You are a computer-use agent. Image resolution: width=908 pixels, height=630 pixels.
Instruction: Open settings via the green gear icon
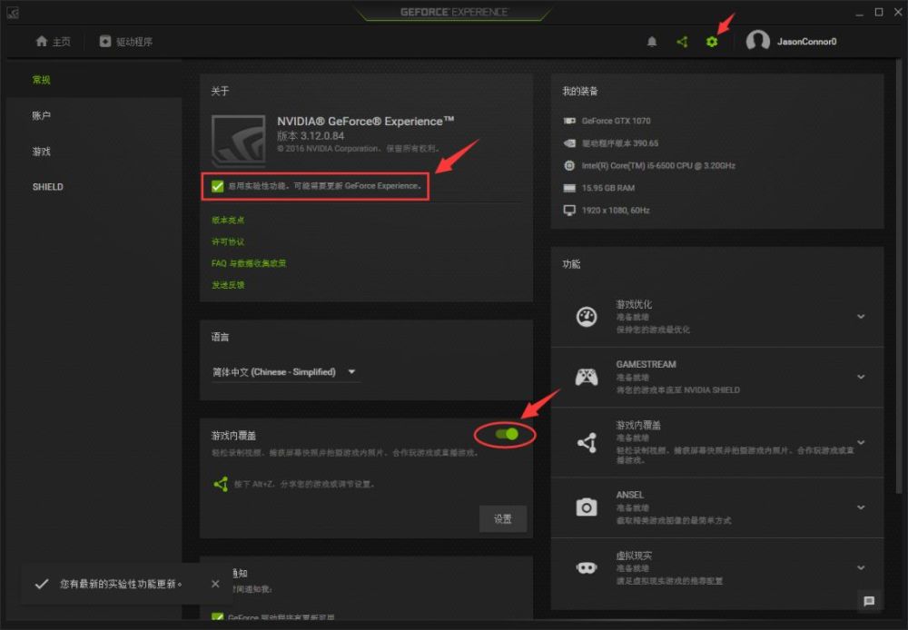pyautogui.click(x=712, y=42)
